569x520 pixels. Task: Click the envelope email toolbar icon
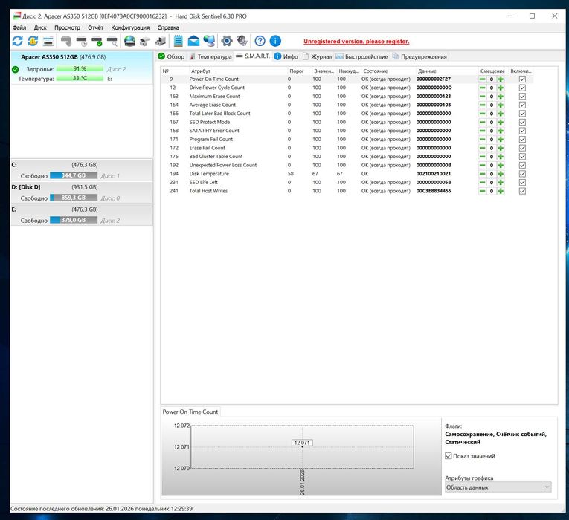coord(193,41)
